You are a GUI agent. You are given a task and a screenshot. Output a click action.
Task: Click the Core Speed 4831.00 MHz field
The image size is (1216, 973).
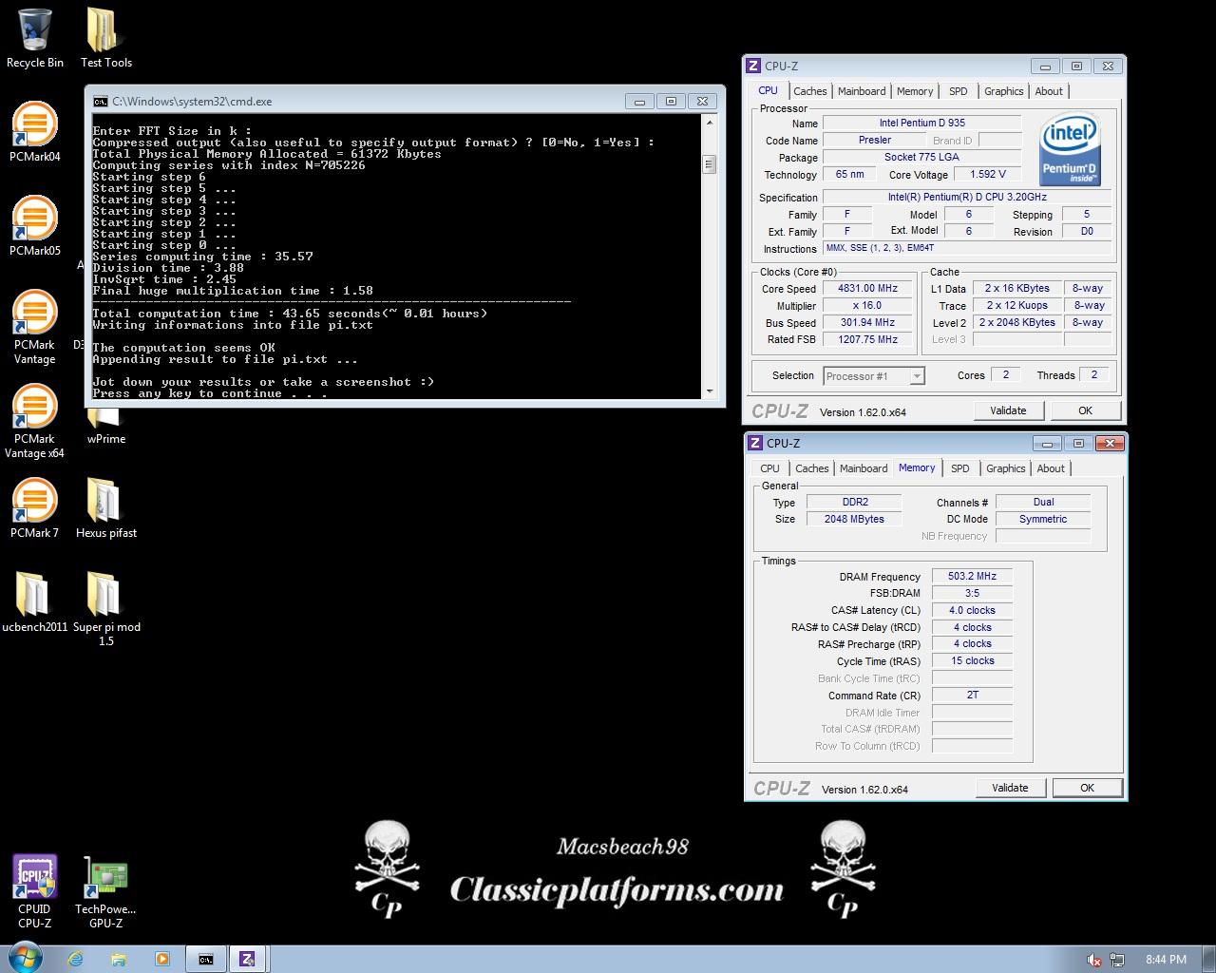pyautogui.click(x=867, y=289)
